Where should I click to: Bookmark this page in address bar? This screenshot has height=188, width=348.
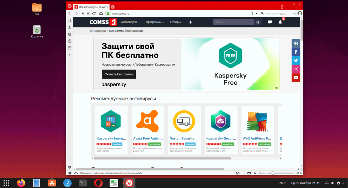coord(252,14)
